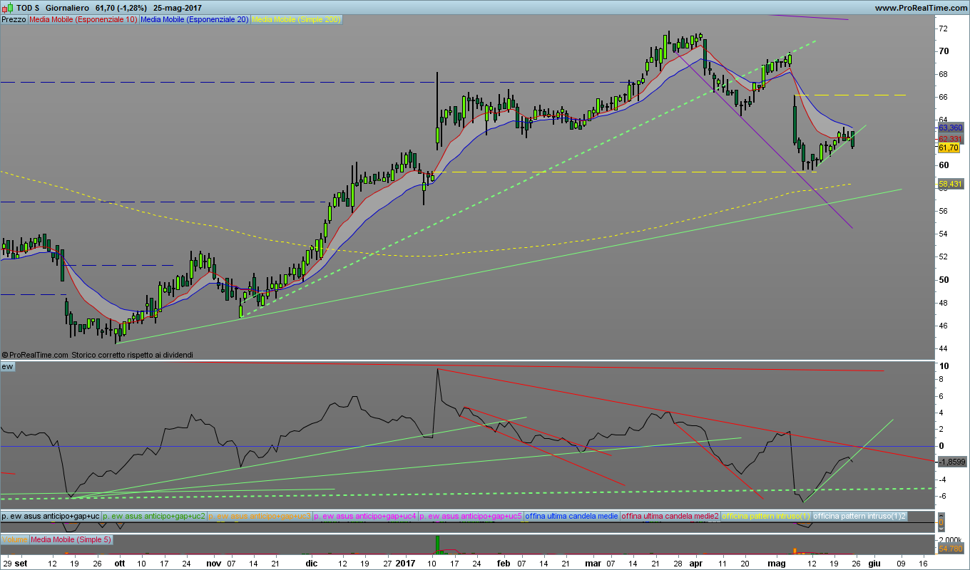Click the 58,431 SMA 200 price tag
The height and width of the screenshot is (570, 970).
[951, 184]
